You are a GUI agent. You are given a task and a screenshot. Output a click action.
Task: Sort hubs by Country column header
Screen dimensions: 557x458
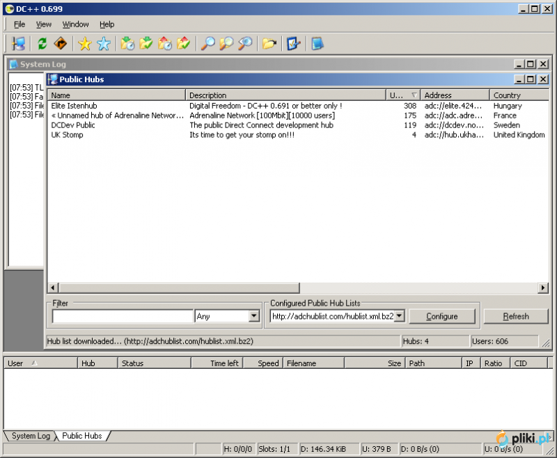coord(519,95)
